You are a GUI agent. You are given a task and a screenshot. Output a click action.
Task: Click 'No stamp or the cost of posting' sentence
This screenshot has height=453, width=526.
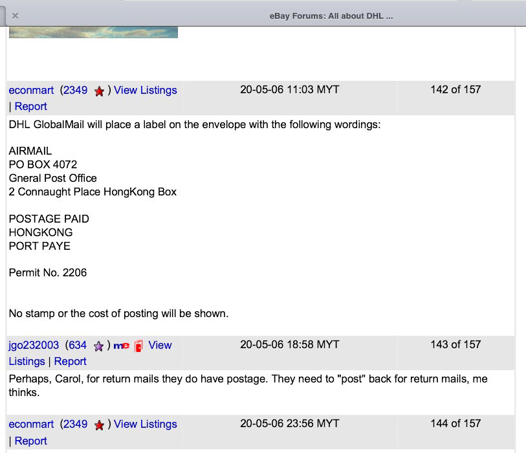(x=118, y=313)
